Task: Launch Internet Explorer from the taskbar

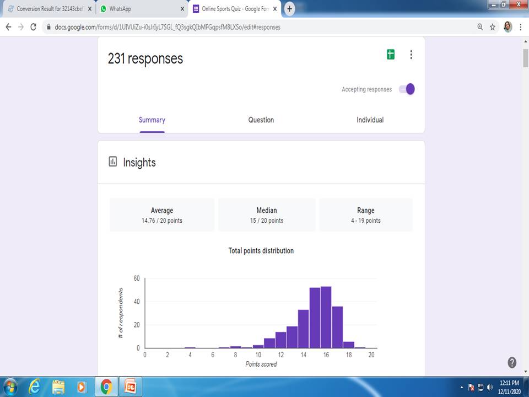Action: point(35,386)
